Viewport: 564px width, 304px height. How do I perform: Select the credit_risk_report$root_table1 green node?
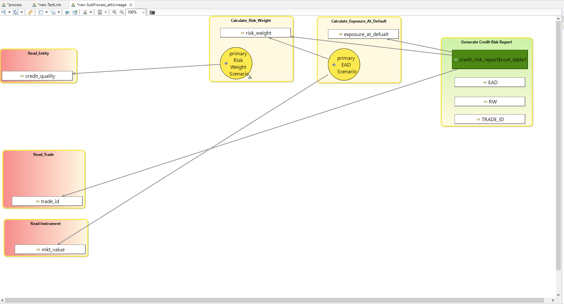tap(490, 59)
